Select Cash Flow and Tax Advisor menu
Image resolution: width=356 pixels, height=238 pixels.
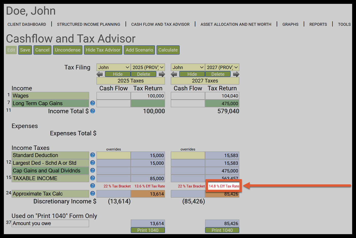pos(160,24)
